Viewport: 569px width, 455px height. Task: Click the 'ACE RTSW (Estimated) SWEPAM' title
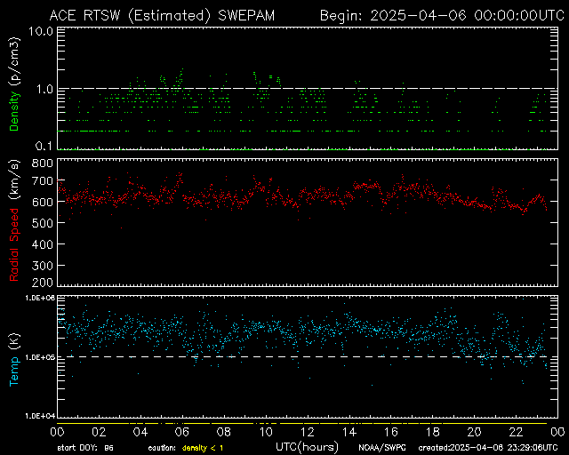coord(162,16)
